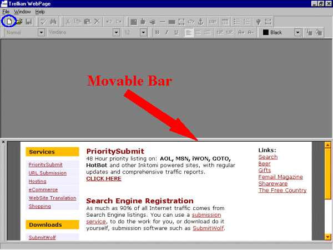333x250 pixels.
Task: Open the Normal paragraph style dropdown
Action: pos(42,33)
